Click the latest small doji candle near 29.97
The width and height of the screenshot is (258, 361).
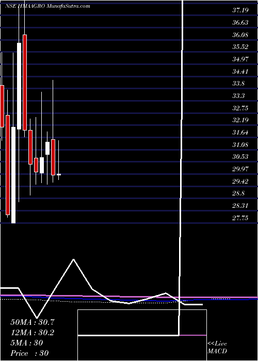tap(59, 174)
